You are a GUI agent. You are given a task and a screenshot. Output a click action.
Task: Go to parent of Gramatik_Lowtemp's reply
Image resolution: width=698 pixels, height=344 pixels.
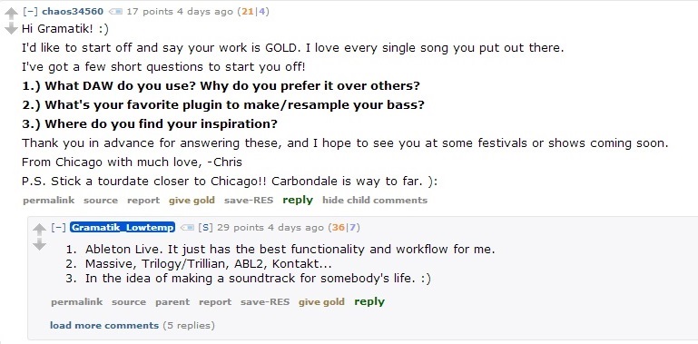point(172,301)
